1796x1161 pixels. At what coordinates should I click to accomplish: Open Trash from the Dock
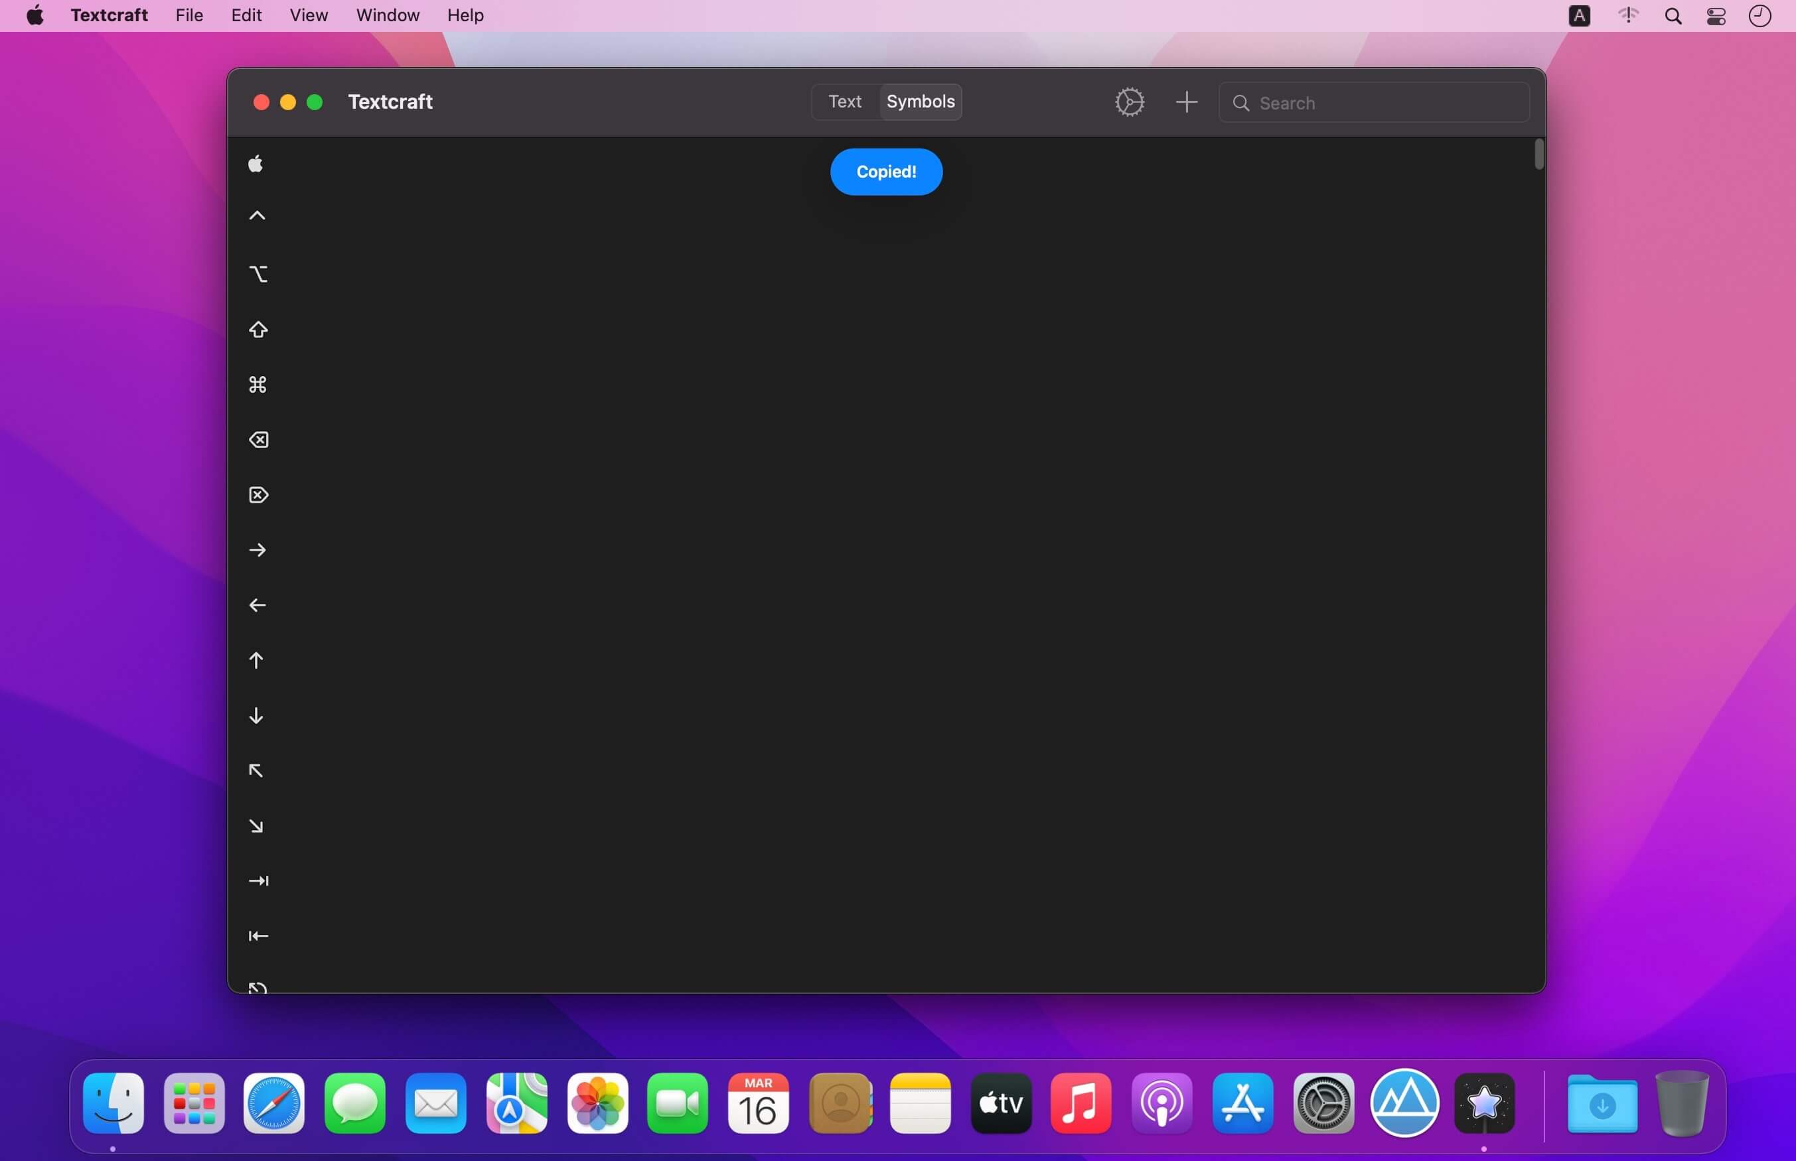[x=1682, y=1104]
